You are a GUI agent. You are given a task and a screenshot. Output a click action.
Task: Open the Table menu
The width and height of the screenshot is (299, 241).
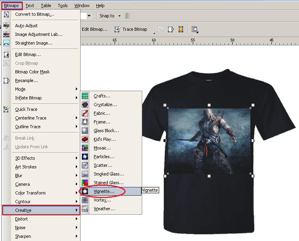click(x=46, y=6)
